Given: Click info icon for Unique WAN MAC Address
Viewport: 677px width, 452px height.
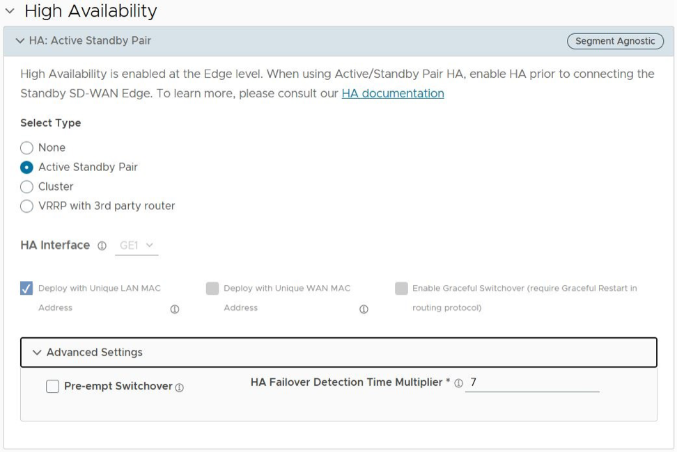Looking at the screenshot, I should tap(364, 309).
